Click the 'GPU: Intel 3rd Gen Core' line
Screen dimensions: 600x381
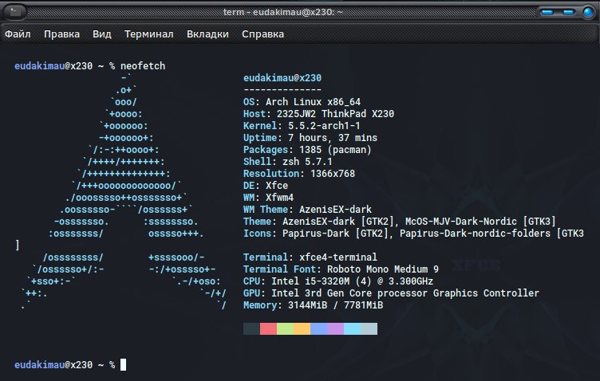pos(391,293)
